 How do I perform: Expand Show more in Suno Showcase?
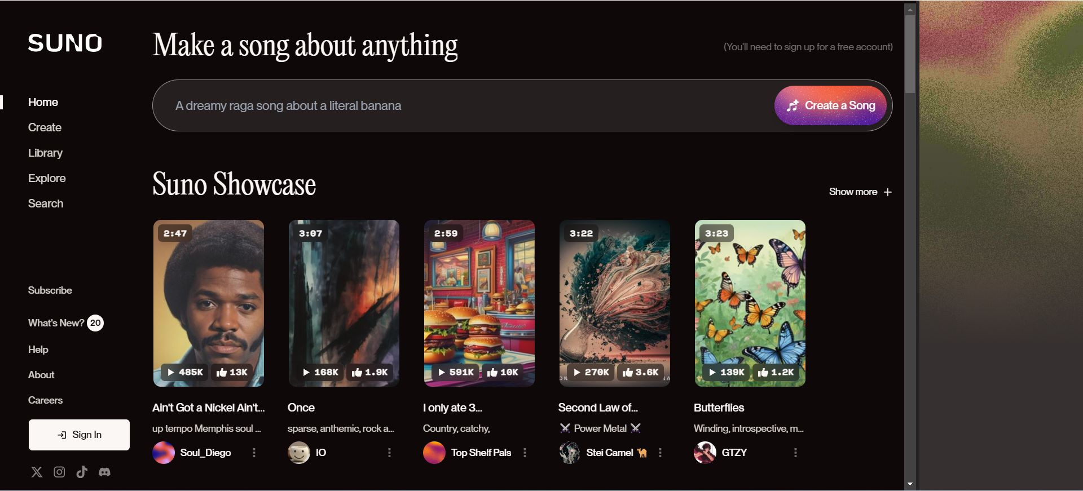tap(860, 192)
